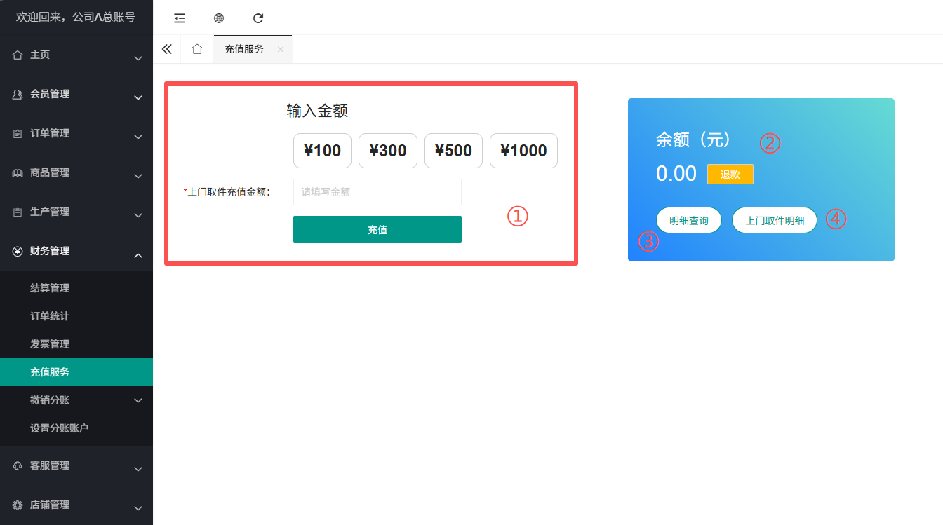The image size is (943, 525).
Task: Click the green 充值 button
Action: (x=377, y=229)
